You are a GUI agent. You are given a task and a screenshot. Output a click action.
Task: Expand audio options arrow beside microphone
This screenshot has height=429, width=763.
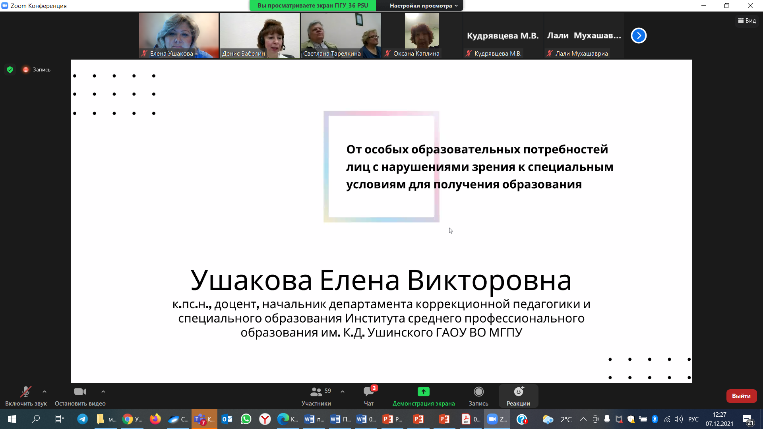45,392
